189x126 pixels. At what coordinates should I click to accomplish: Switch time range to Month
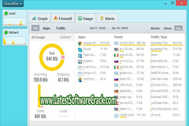(x=155, y=28)
